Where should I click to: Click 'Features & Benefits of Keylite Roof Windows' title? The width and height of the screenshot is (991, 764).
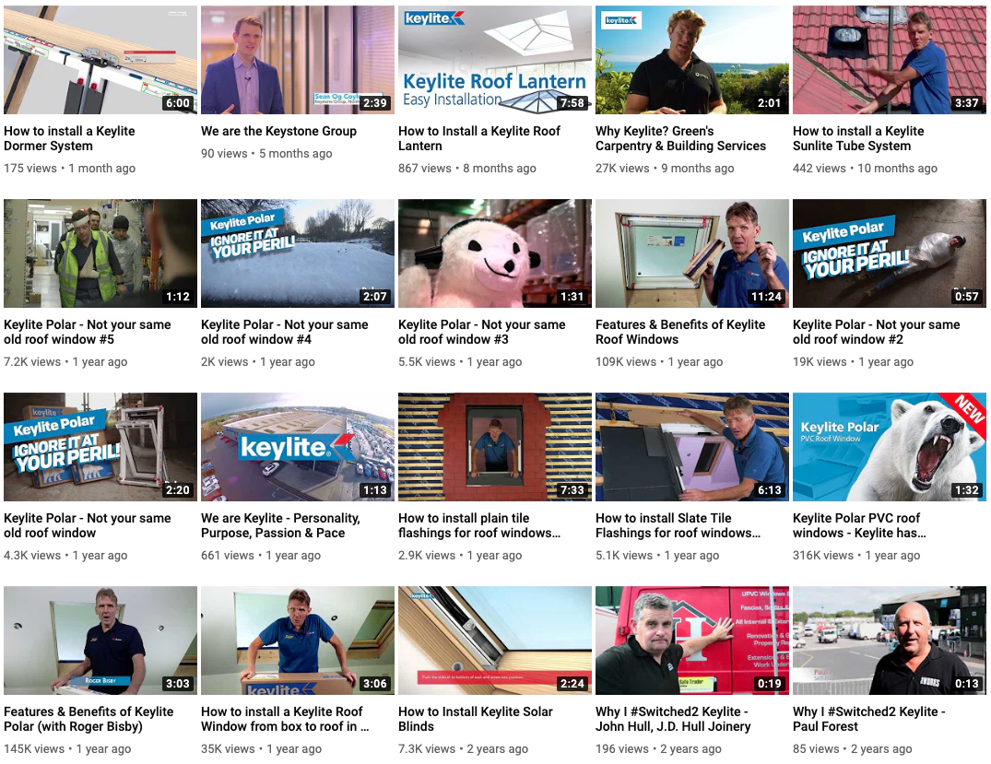[x=680, y=332]
